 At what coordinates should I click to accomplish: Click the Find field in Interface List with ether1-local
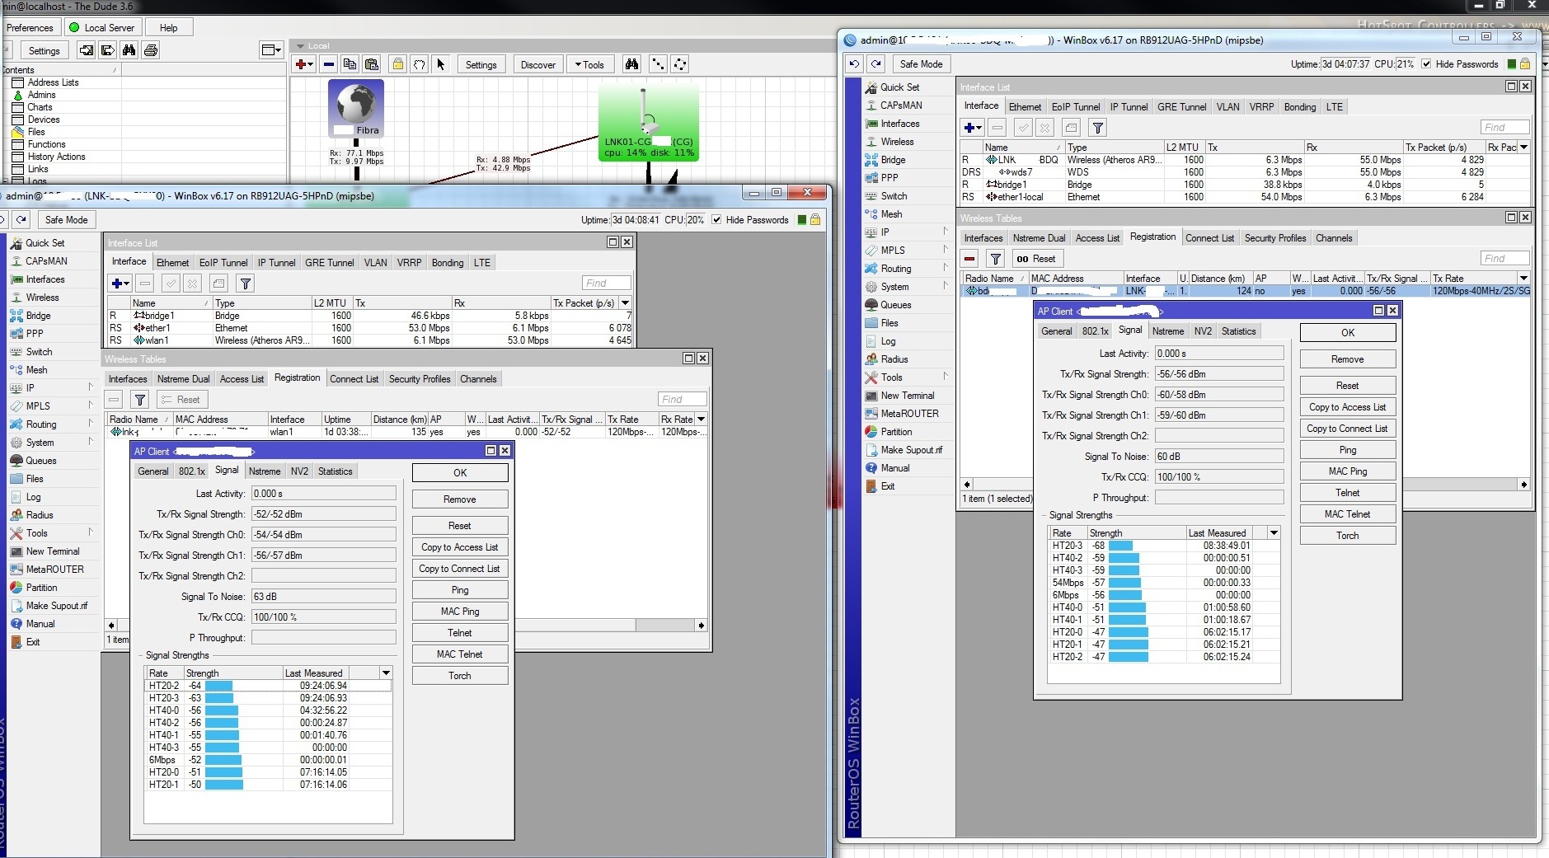(x=1504, y=127)
